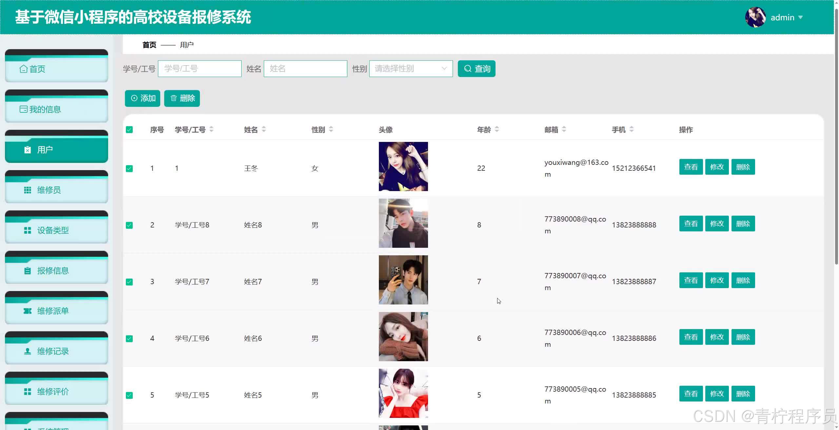Screen dimensions: 839x430
Task: Uncheck the row checkbox for 姓名7
Action: click(x=129, y=282)
